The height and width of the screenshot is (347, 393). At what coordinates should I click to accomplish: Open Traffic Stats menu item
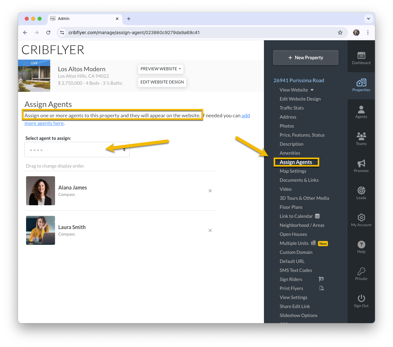coord(292,108)
